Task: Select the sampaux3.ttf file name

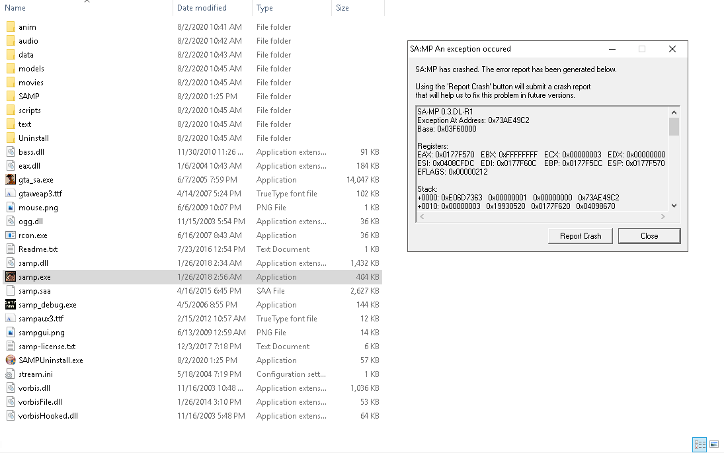Action: pos(41,318)
